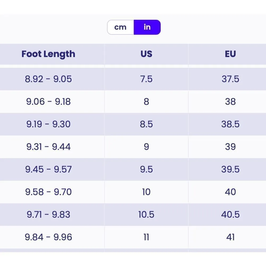The height and width of the screenshot is (266, 266).
Task: Choose US size 10.5
Action: (146, 215)
